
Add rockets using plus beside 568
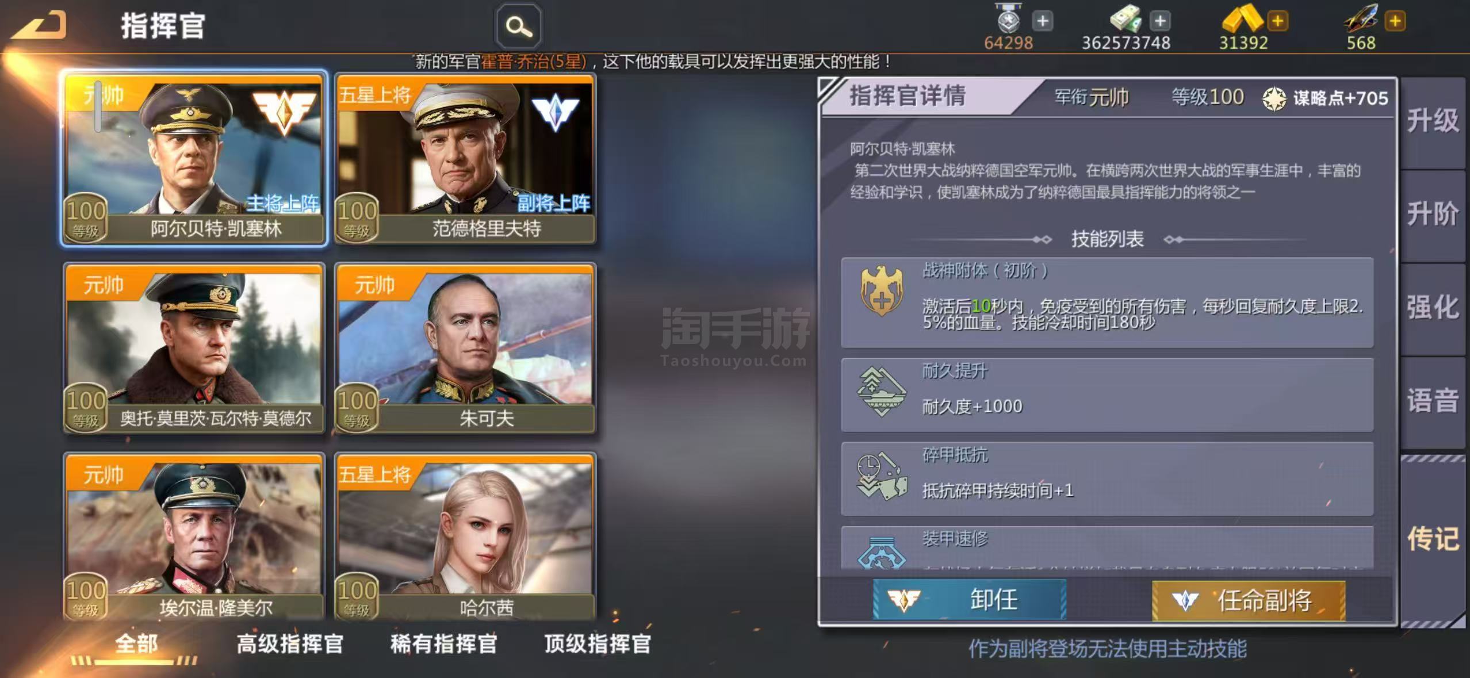[1395, 21]
